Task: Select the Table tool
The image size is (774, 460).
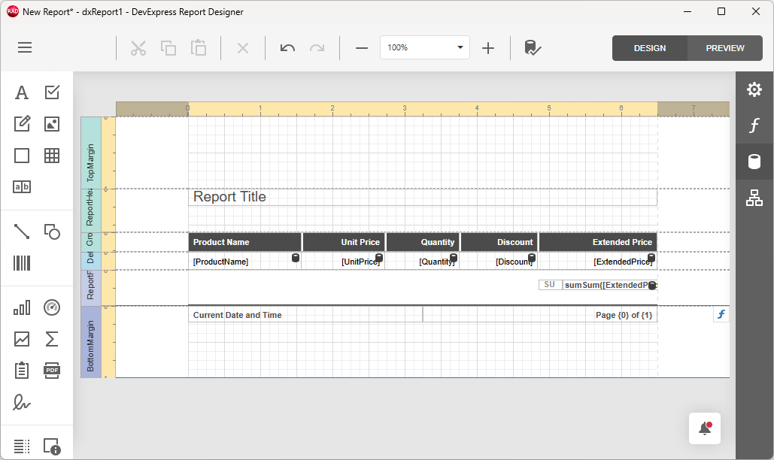Action: point(51,155)
